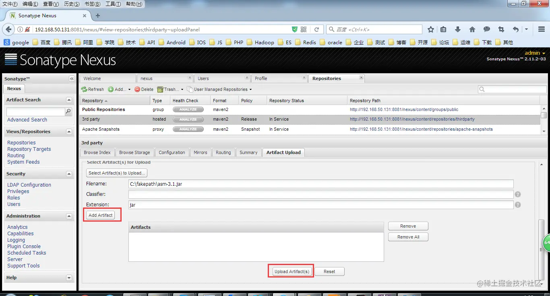Open Repository Targets link in sidebar

[x=29, y=149]
